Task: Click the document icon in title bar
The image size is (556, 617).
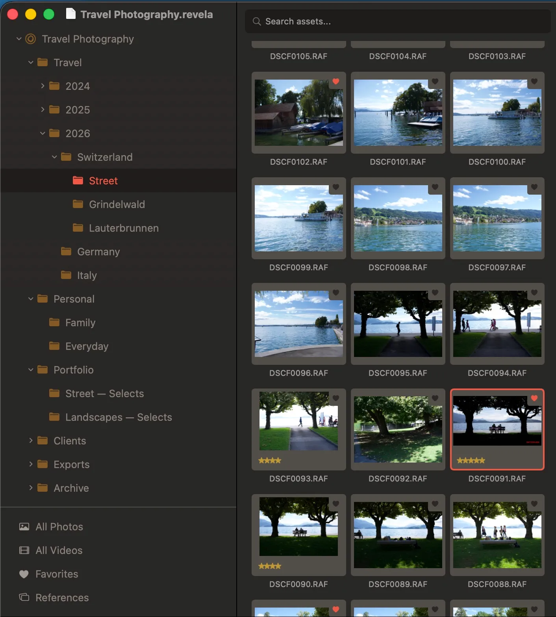Action: [x=70, y=14]
